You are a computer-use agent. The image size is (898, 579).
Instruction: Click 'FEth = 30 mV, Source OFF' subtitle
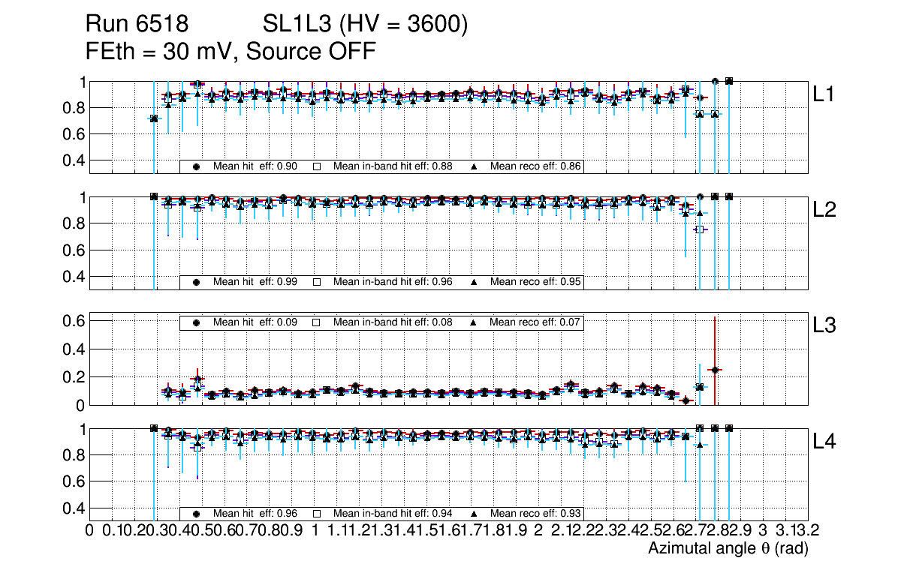(x=230, y=52)
